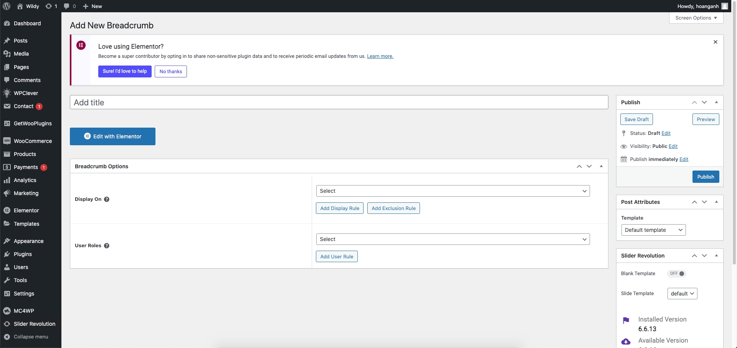Expand the Screen Options dropdown
The image size is (737, 348).
(696, 18)
